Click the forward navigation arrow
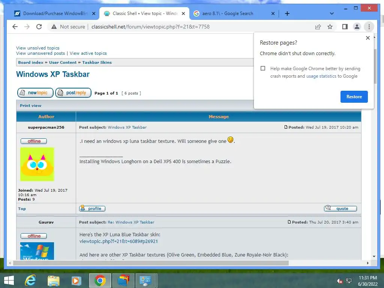Image resolution: width=384 pixels, height=288 pixels. 27,27
